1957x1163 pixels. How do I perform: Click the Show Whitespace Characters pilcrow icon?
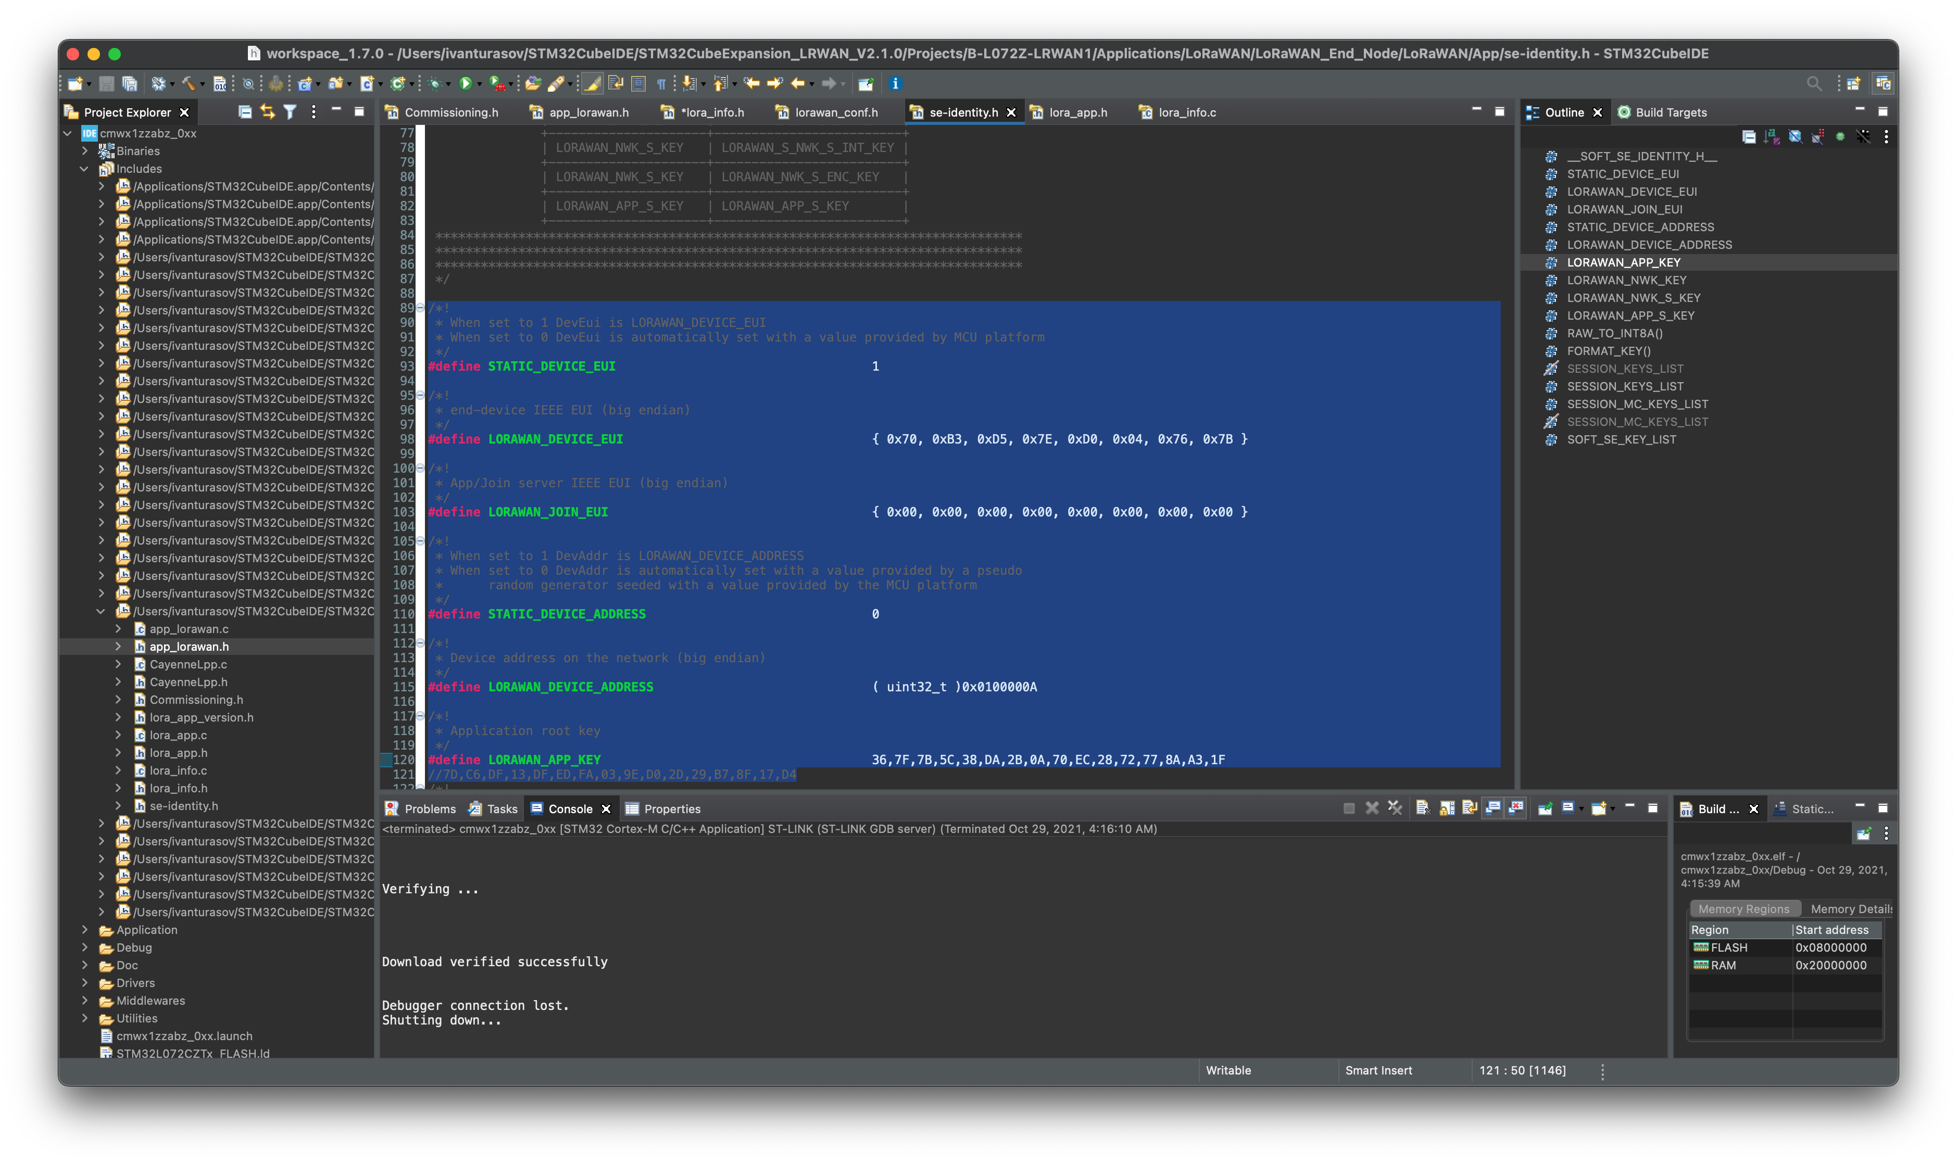(x=661, y=83)
